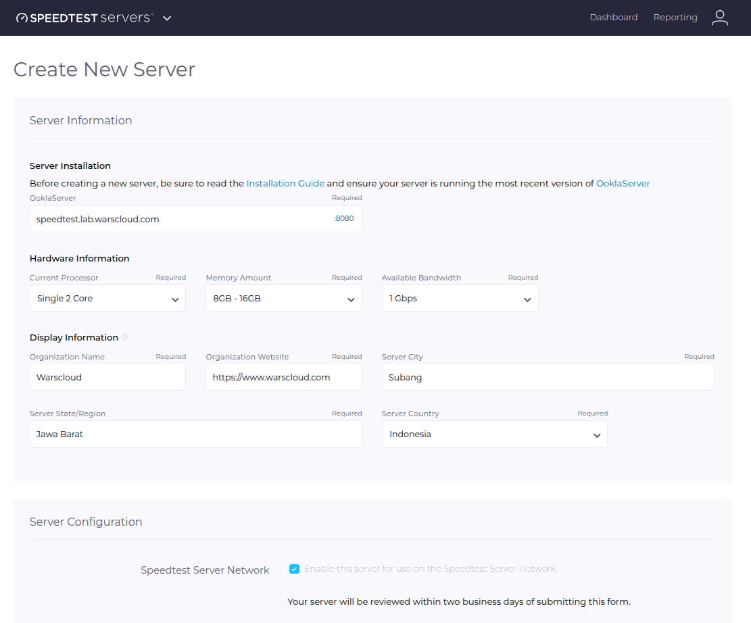
Task: Click the port number :8080 in hostname field
Action: point(344,219)
